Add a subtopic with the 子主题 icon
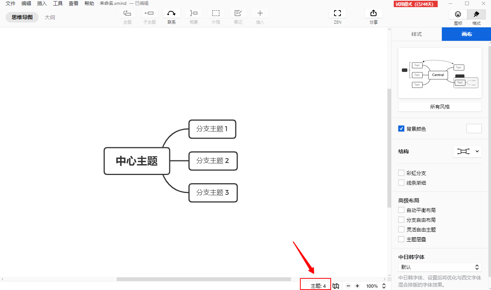The image size is (491, 290). (149, 14)
